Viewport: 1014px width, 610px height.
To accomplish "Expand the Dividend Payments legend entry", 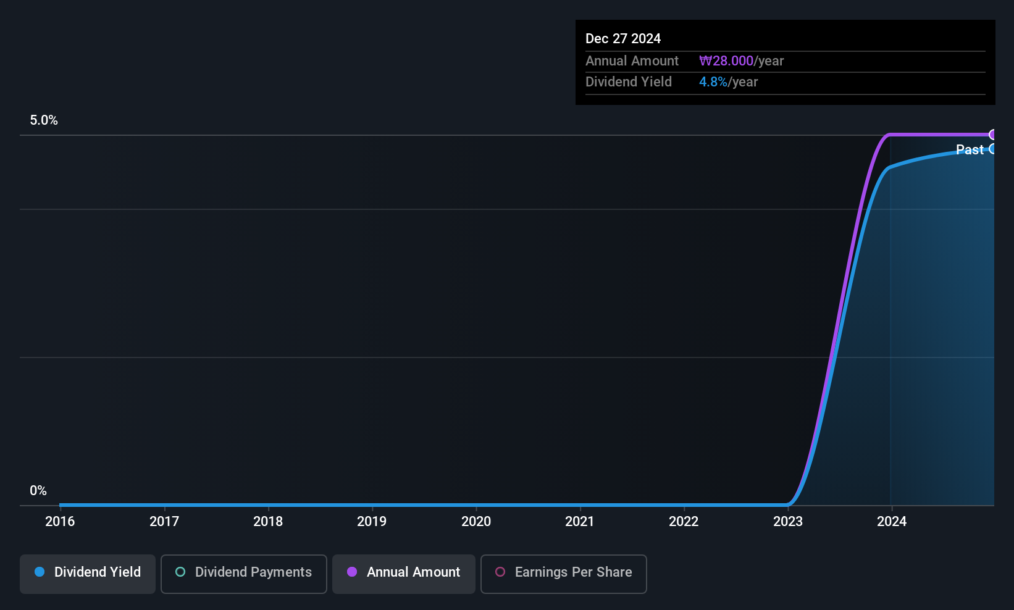I will (243, 574).
